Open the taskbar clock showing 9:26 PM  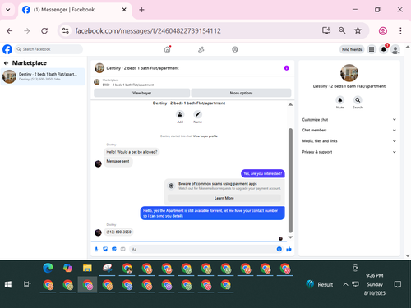click(x=375, y=284)
